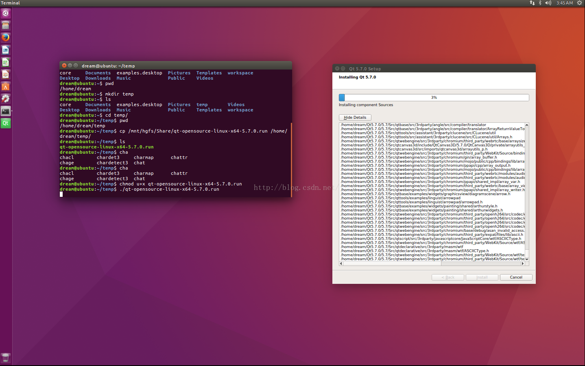The image size is (585, 366).
Task: Click up arrow of details vertical scrollbar
Action: tap(527, 125)
